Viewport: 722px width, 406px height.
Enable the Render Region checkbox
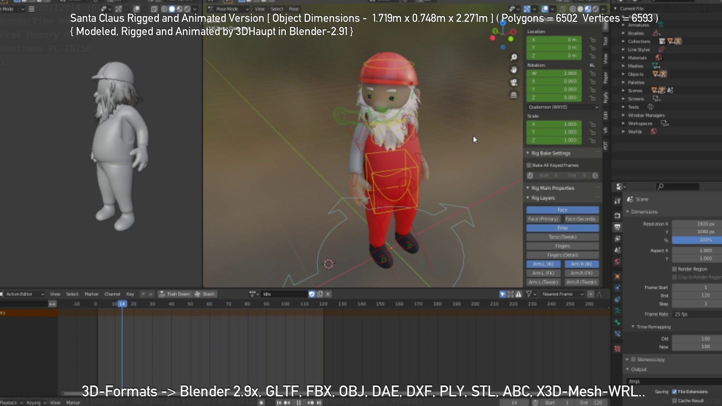(x=674, y=269)
